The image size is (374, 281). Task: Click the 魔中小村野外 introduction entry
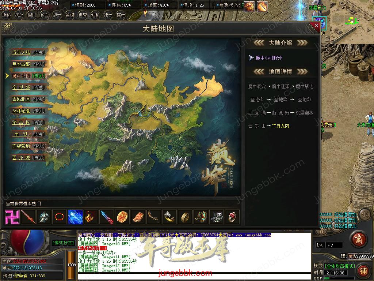point(269,58)
